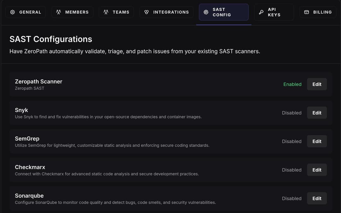Click the Disabled label beside Sonarqube
Viewport: 341px width, 213px height.
point(291,198)
